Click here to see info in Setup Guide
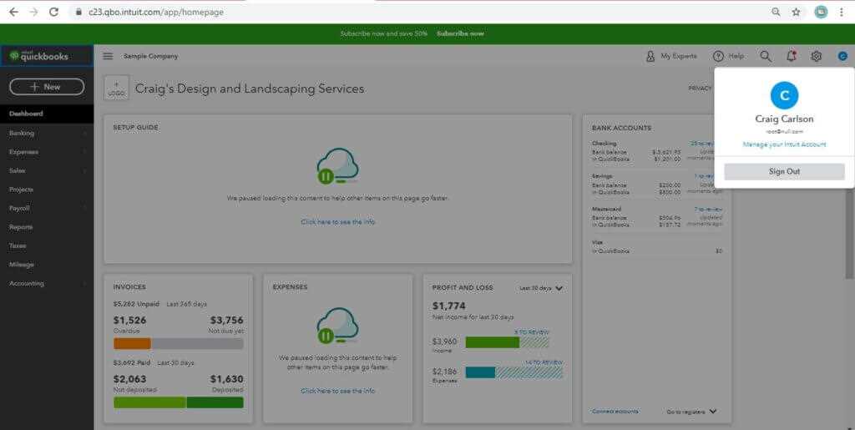This screenshot has width=855, height=430. point(337,222)
